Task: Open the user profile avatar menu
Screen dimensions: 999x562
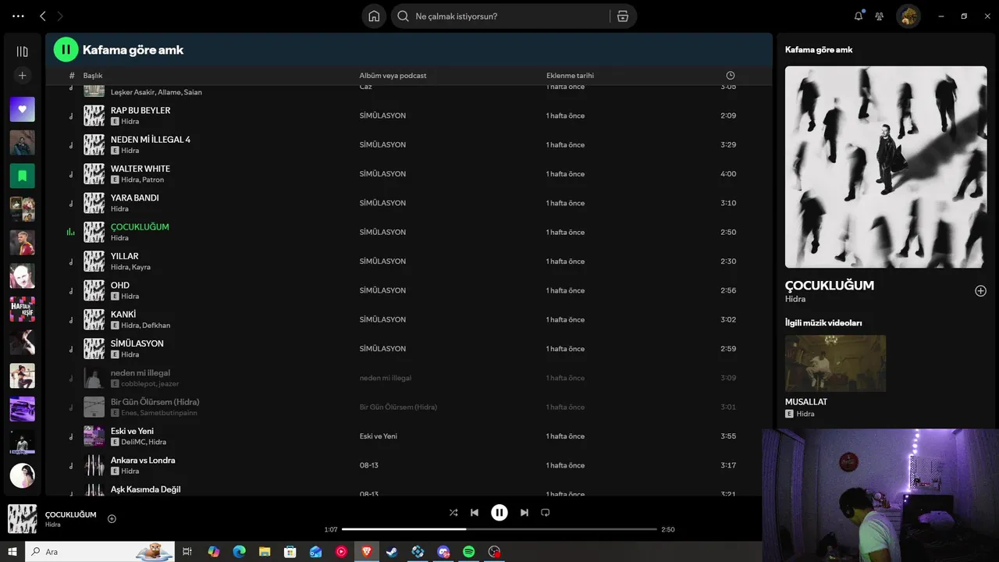Action: 908,16
